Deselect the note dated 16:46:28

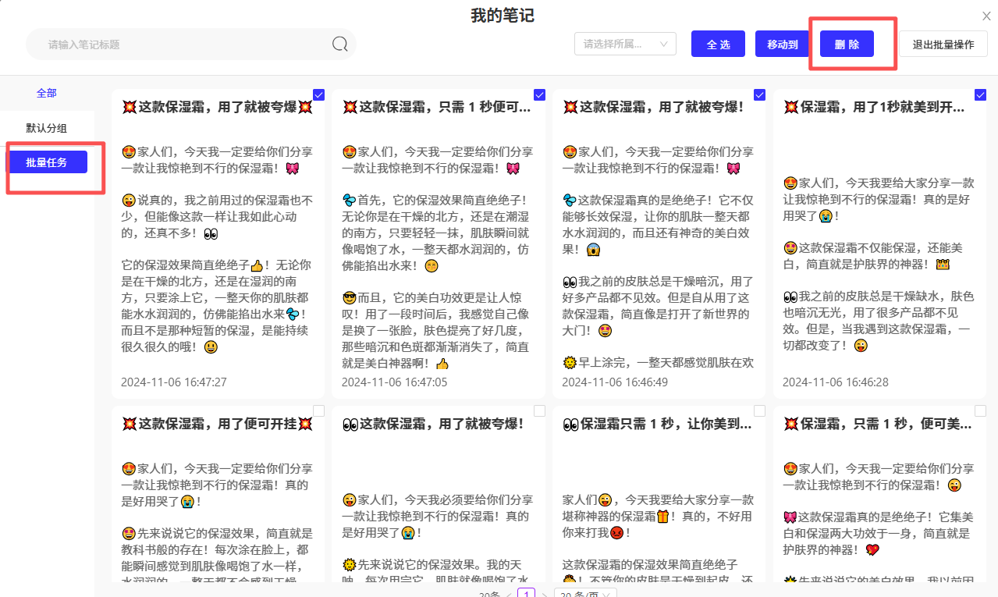point(981,94)
